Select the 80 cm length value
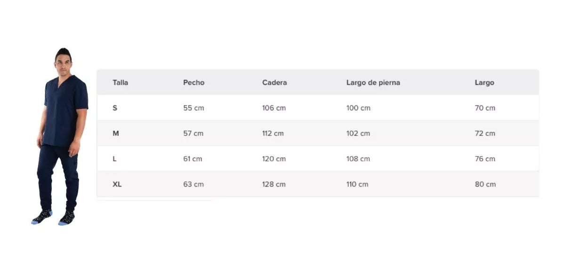Image resolution: width=565 pixels, height=275 pixels. pyautogui.click(x=485, y=184)
